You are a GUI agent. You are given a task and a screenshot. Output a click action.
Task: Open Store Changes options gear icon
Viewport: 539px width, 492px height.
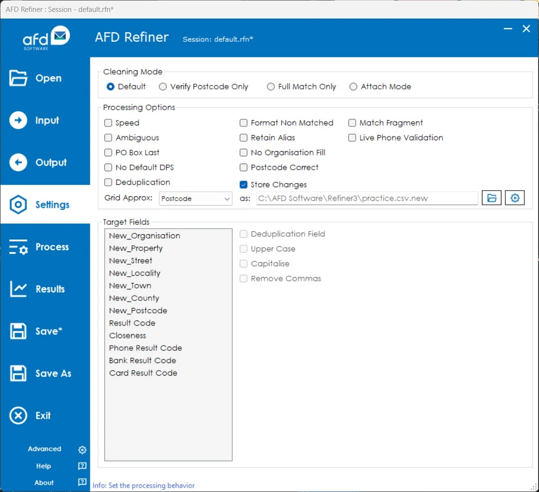point(515,198)
